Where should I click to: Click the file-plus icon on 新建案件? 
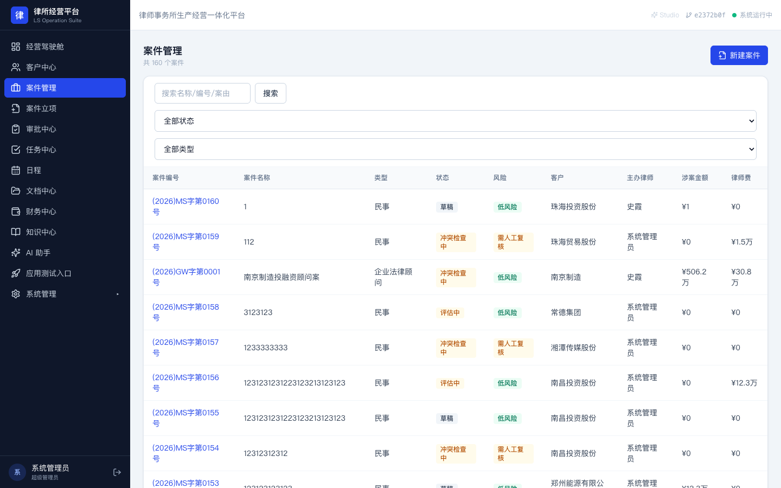(722, 55)
